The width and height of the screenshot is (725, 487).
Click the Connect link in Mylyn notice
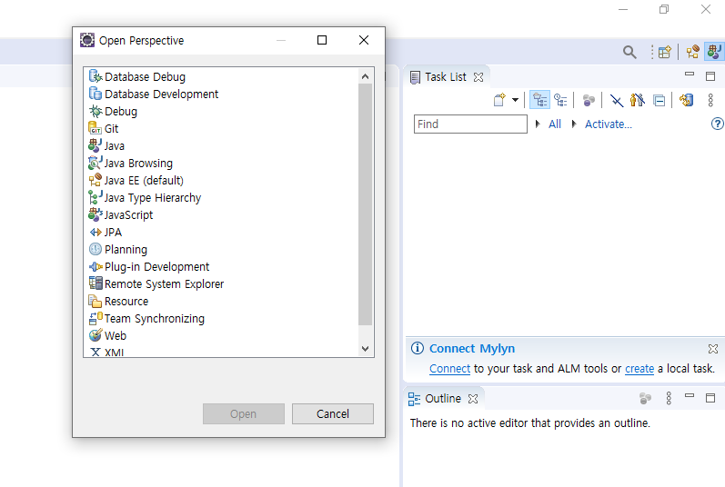449,368
